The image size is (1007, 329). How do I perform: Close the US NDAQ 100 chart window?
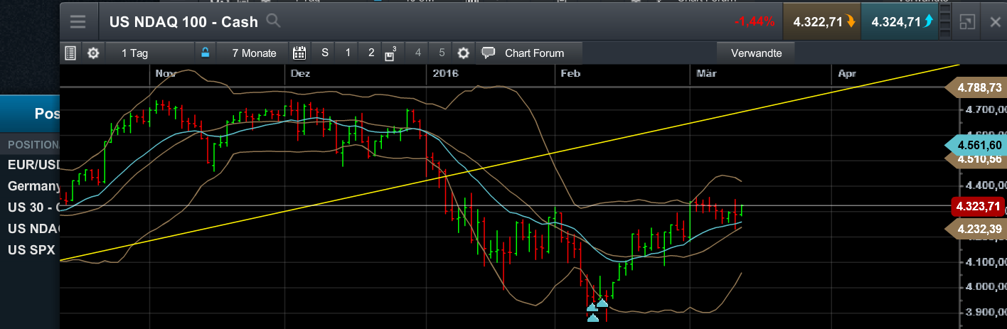[x=996, y=22]
